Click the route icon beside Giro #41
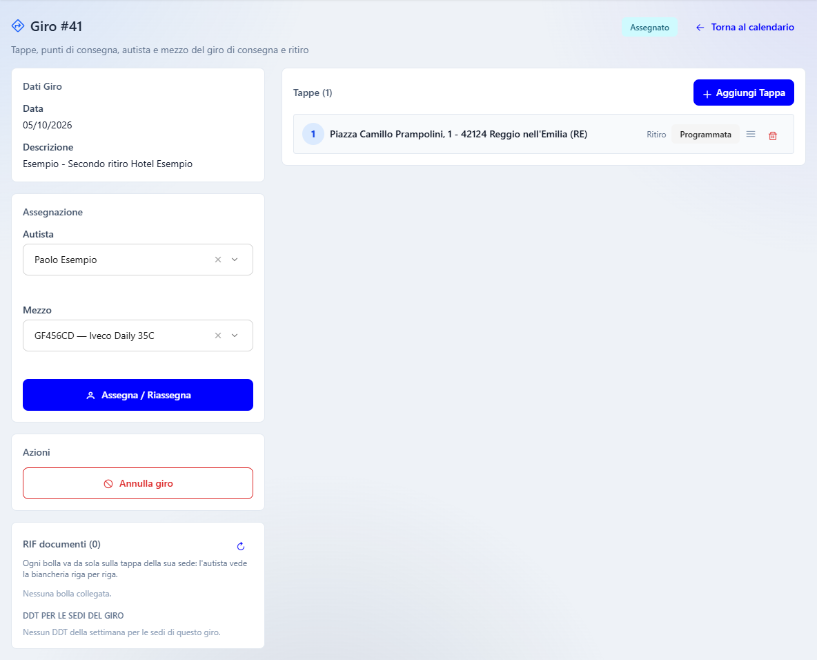The image size is (817, 660). [x=18, y=26]
